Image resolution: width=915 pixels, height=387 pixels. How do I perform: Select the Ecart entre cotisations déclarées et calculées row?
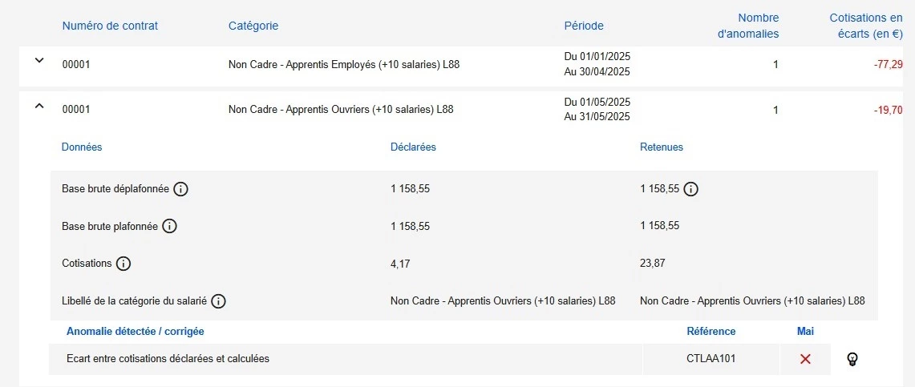[x=168, y=359]
